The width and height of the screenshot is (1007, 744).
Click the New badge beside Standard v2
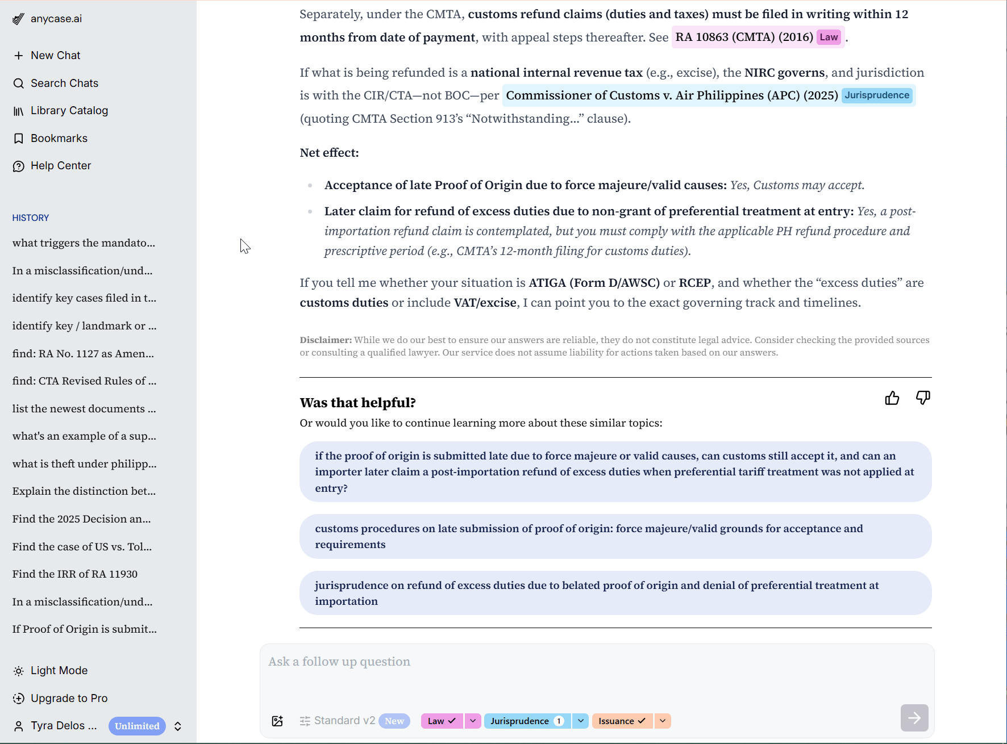point(394,721)
